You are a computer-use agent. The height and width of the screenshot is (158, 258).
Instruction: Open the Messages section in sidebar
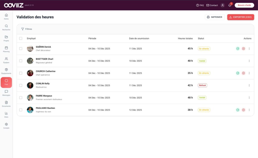(x=6, y=93)
